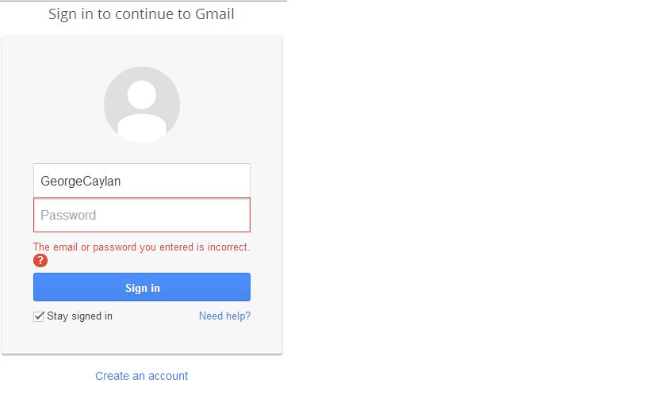Click the Stay signed in label text
647x402 pixels.
pos(79,316)
